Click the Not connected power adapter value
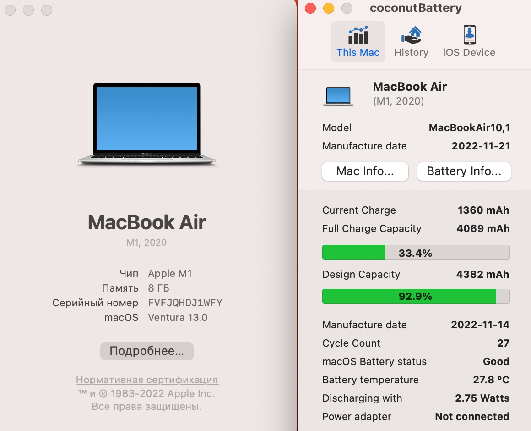This screenshot has width=531, height=431. 472,416
